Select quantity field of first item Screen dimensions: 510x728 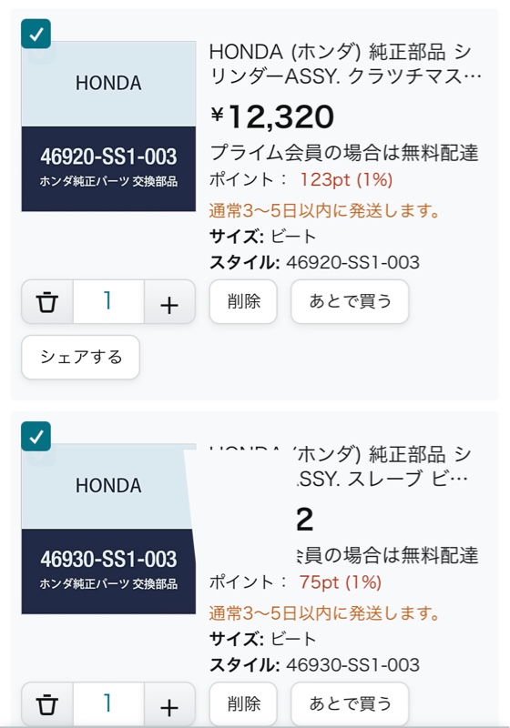click(x=108, y=302)
